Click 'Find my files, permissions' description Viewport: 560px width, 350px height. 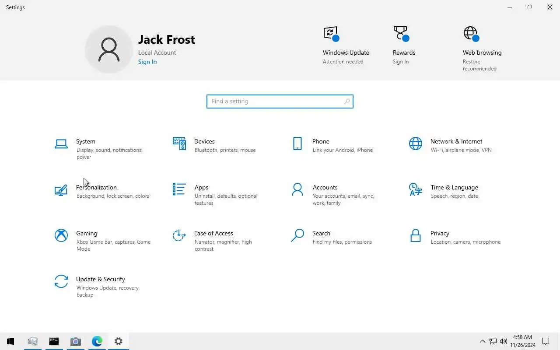click(x=342, y=242)
